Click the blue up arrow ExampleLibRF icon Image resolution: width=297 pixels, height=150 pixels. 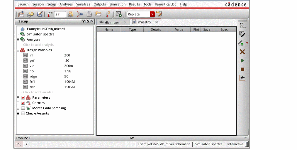[23, 29]
